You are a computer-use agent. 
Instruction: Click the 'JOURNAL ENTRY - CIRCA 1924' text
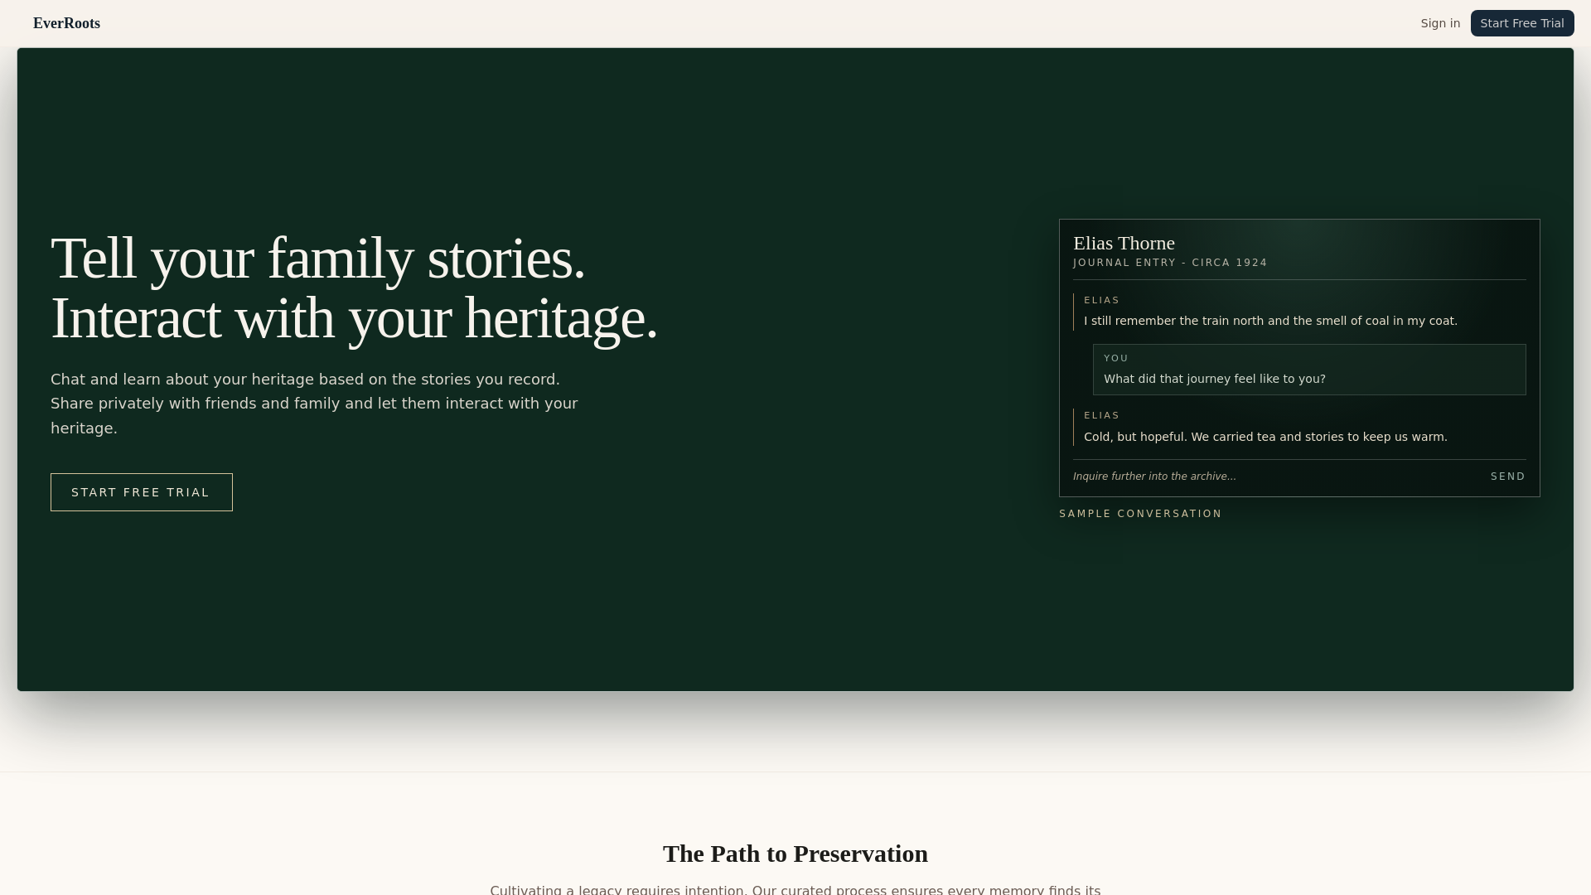(1170, 263)
